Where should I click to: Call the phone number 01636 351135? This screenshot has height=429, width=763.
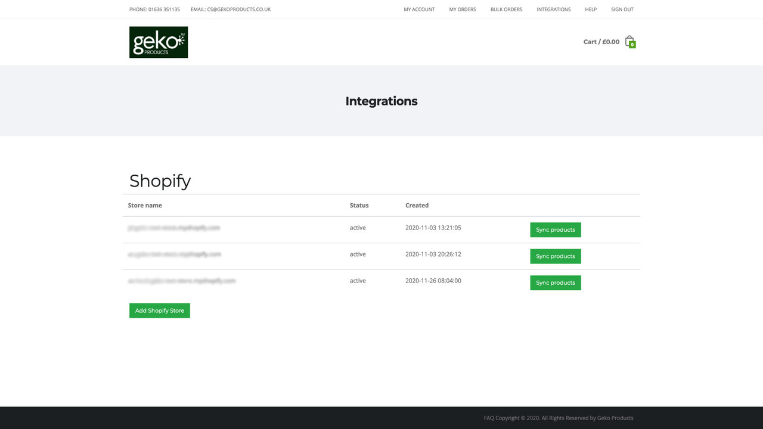point(154,9)
